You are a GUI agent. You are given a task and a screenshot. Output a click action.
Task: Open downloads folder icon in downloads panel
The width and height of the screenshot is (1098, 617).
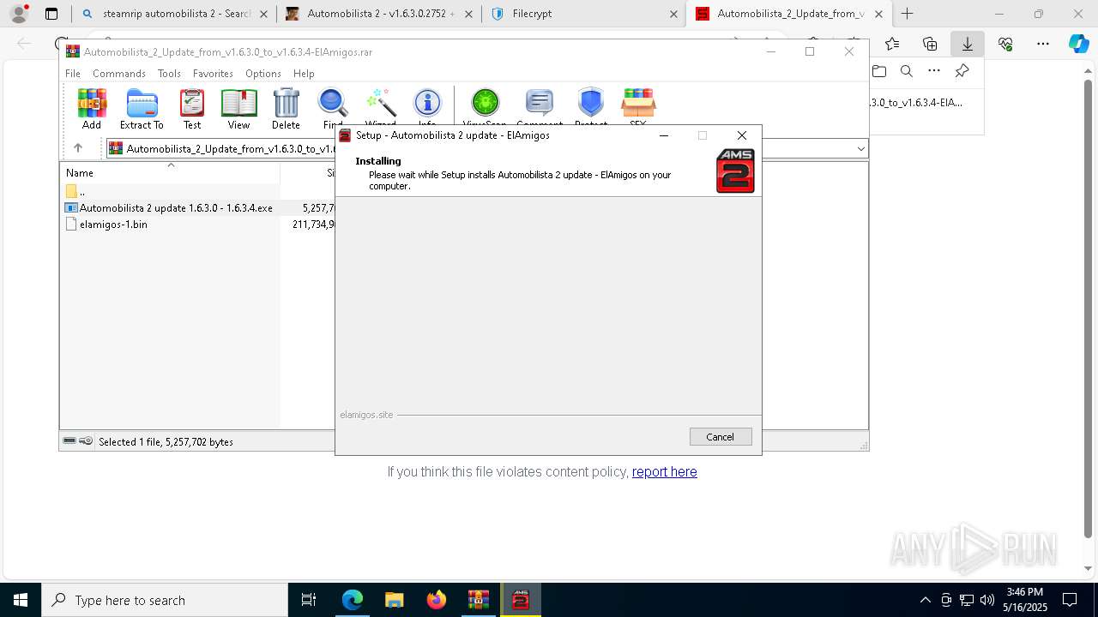(878, 71)
